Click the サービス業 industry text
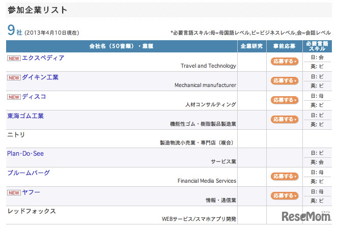 (223, 161)
